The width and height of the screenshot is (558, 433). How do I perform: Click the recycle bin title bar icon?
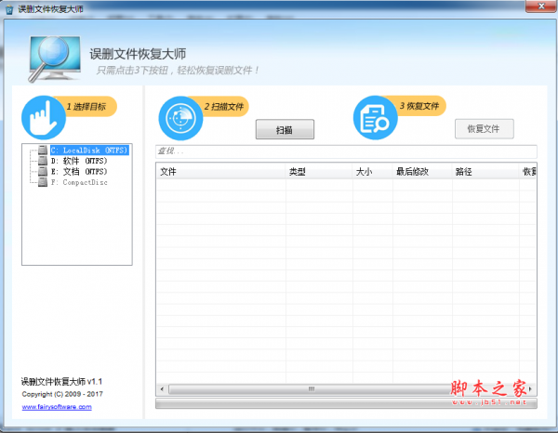click(x=9, y=9)
